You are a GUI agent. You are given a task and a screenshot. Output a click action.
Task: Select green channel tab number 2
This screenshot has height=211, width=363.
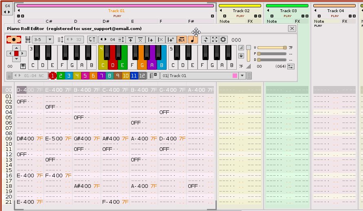(60, 75)
